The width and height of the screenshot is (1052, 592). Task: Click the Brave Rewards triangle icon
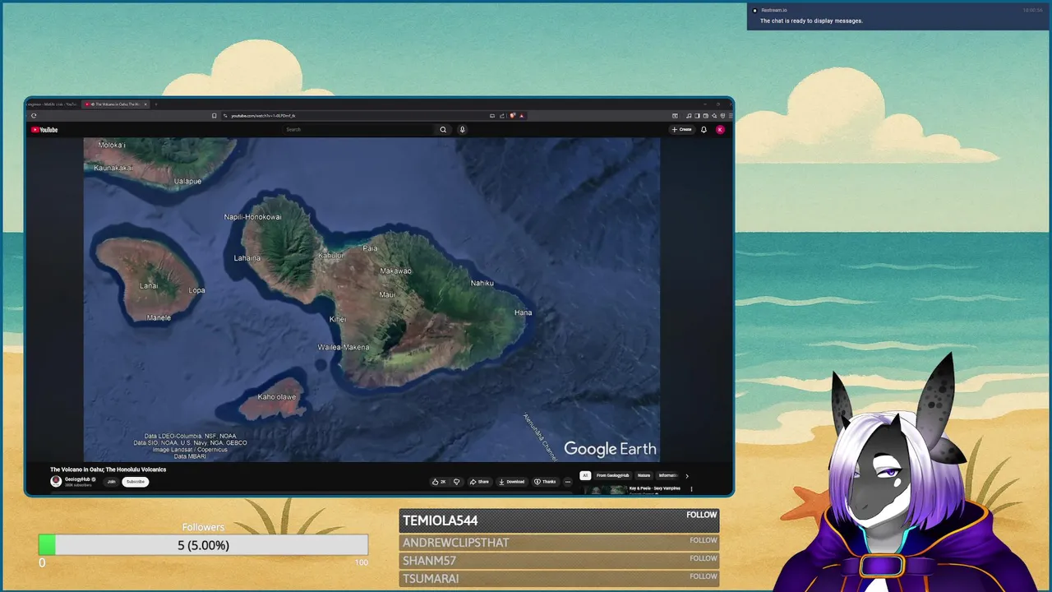pyautogui.click(x=522, y=116)
